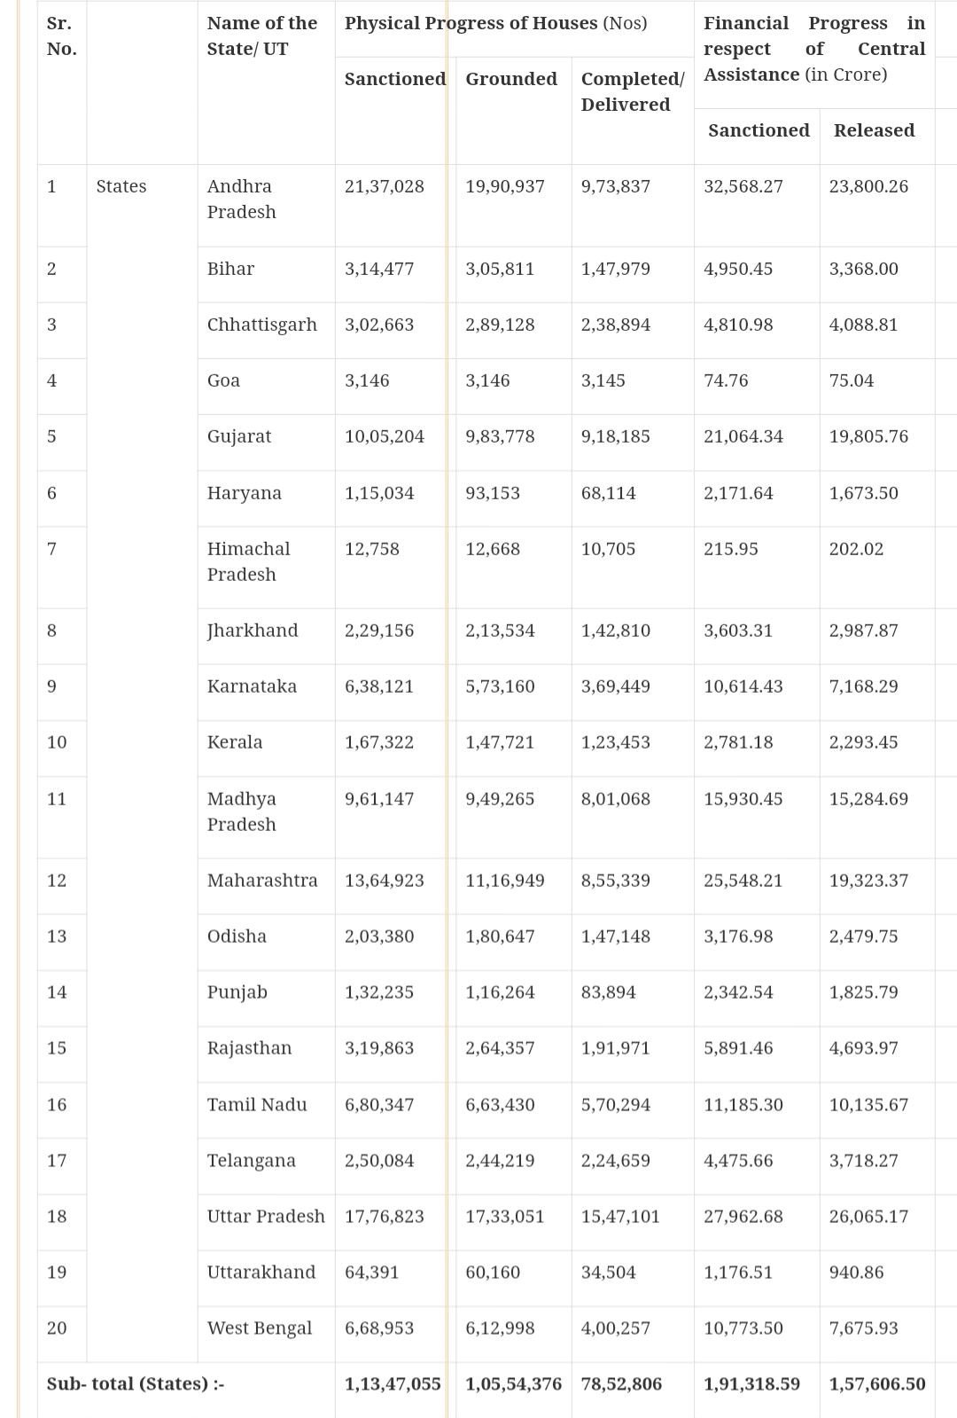Select the sub-total released amount 1,57,606.50
The height and width of the screenshot is (1418, 957).
pyautogui.click(x=876, y=1384)
